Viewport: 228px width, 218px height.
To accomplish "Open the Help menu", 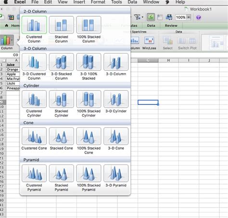I will tap(180, 2).
